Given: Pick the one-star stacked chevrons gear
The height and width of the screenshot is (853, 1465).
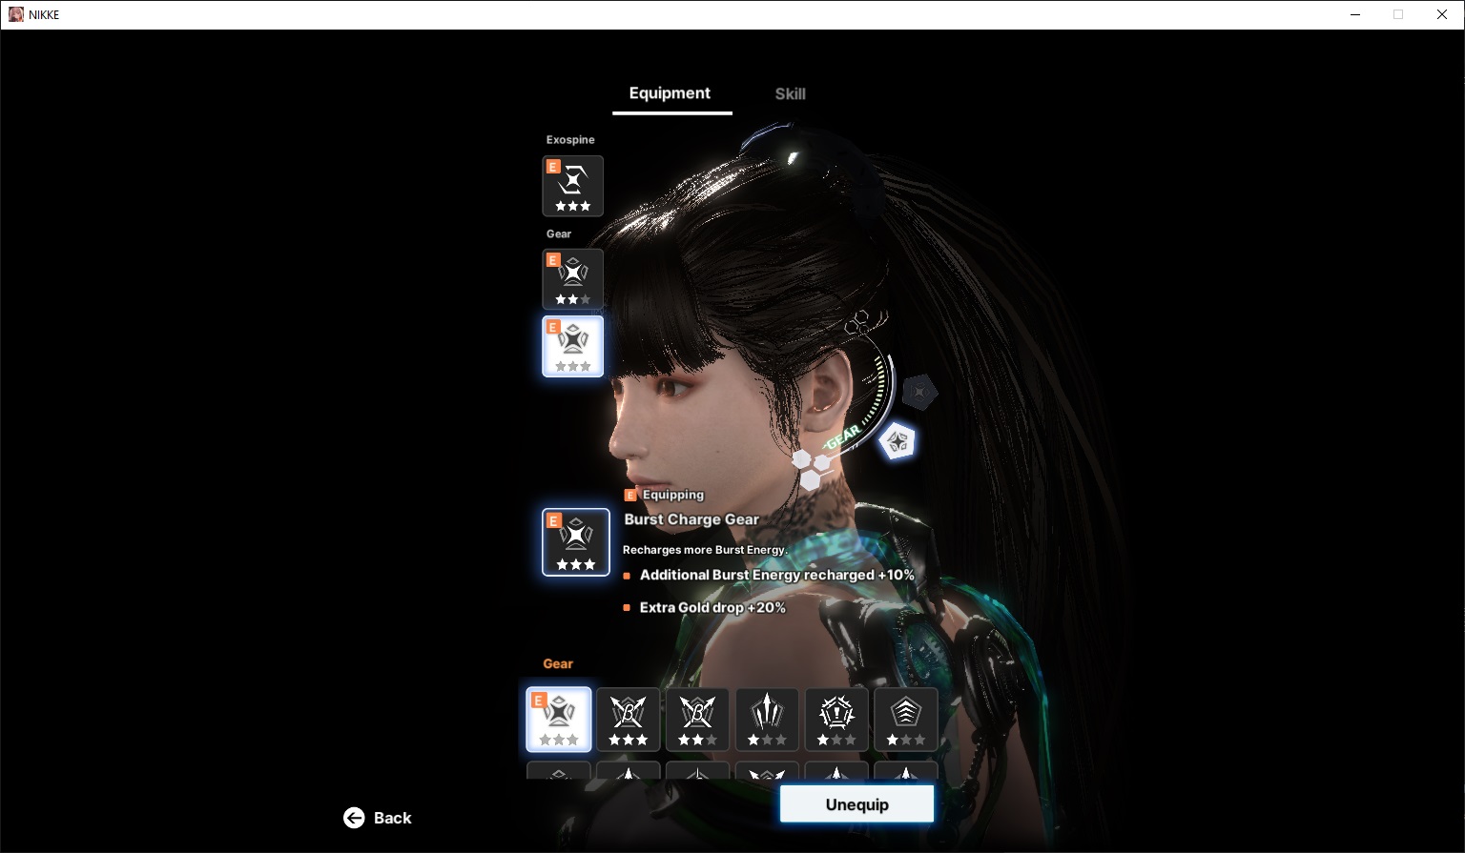Looking at the screenshot, I should click(906, 720).
